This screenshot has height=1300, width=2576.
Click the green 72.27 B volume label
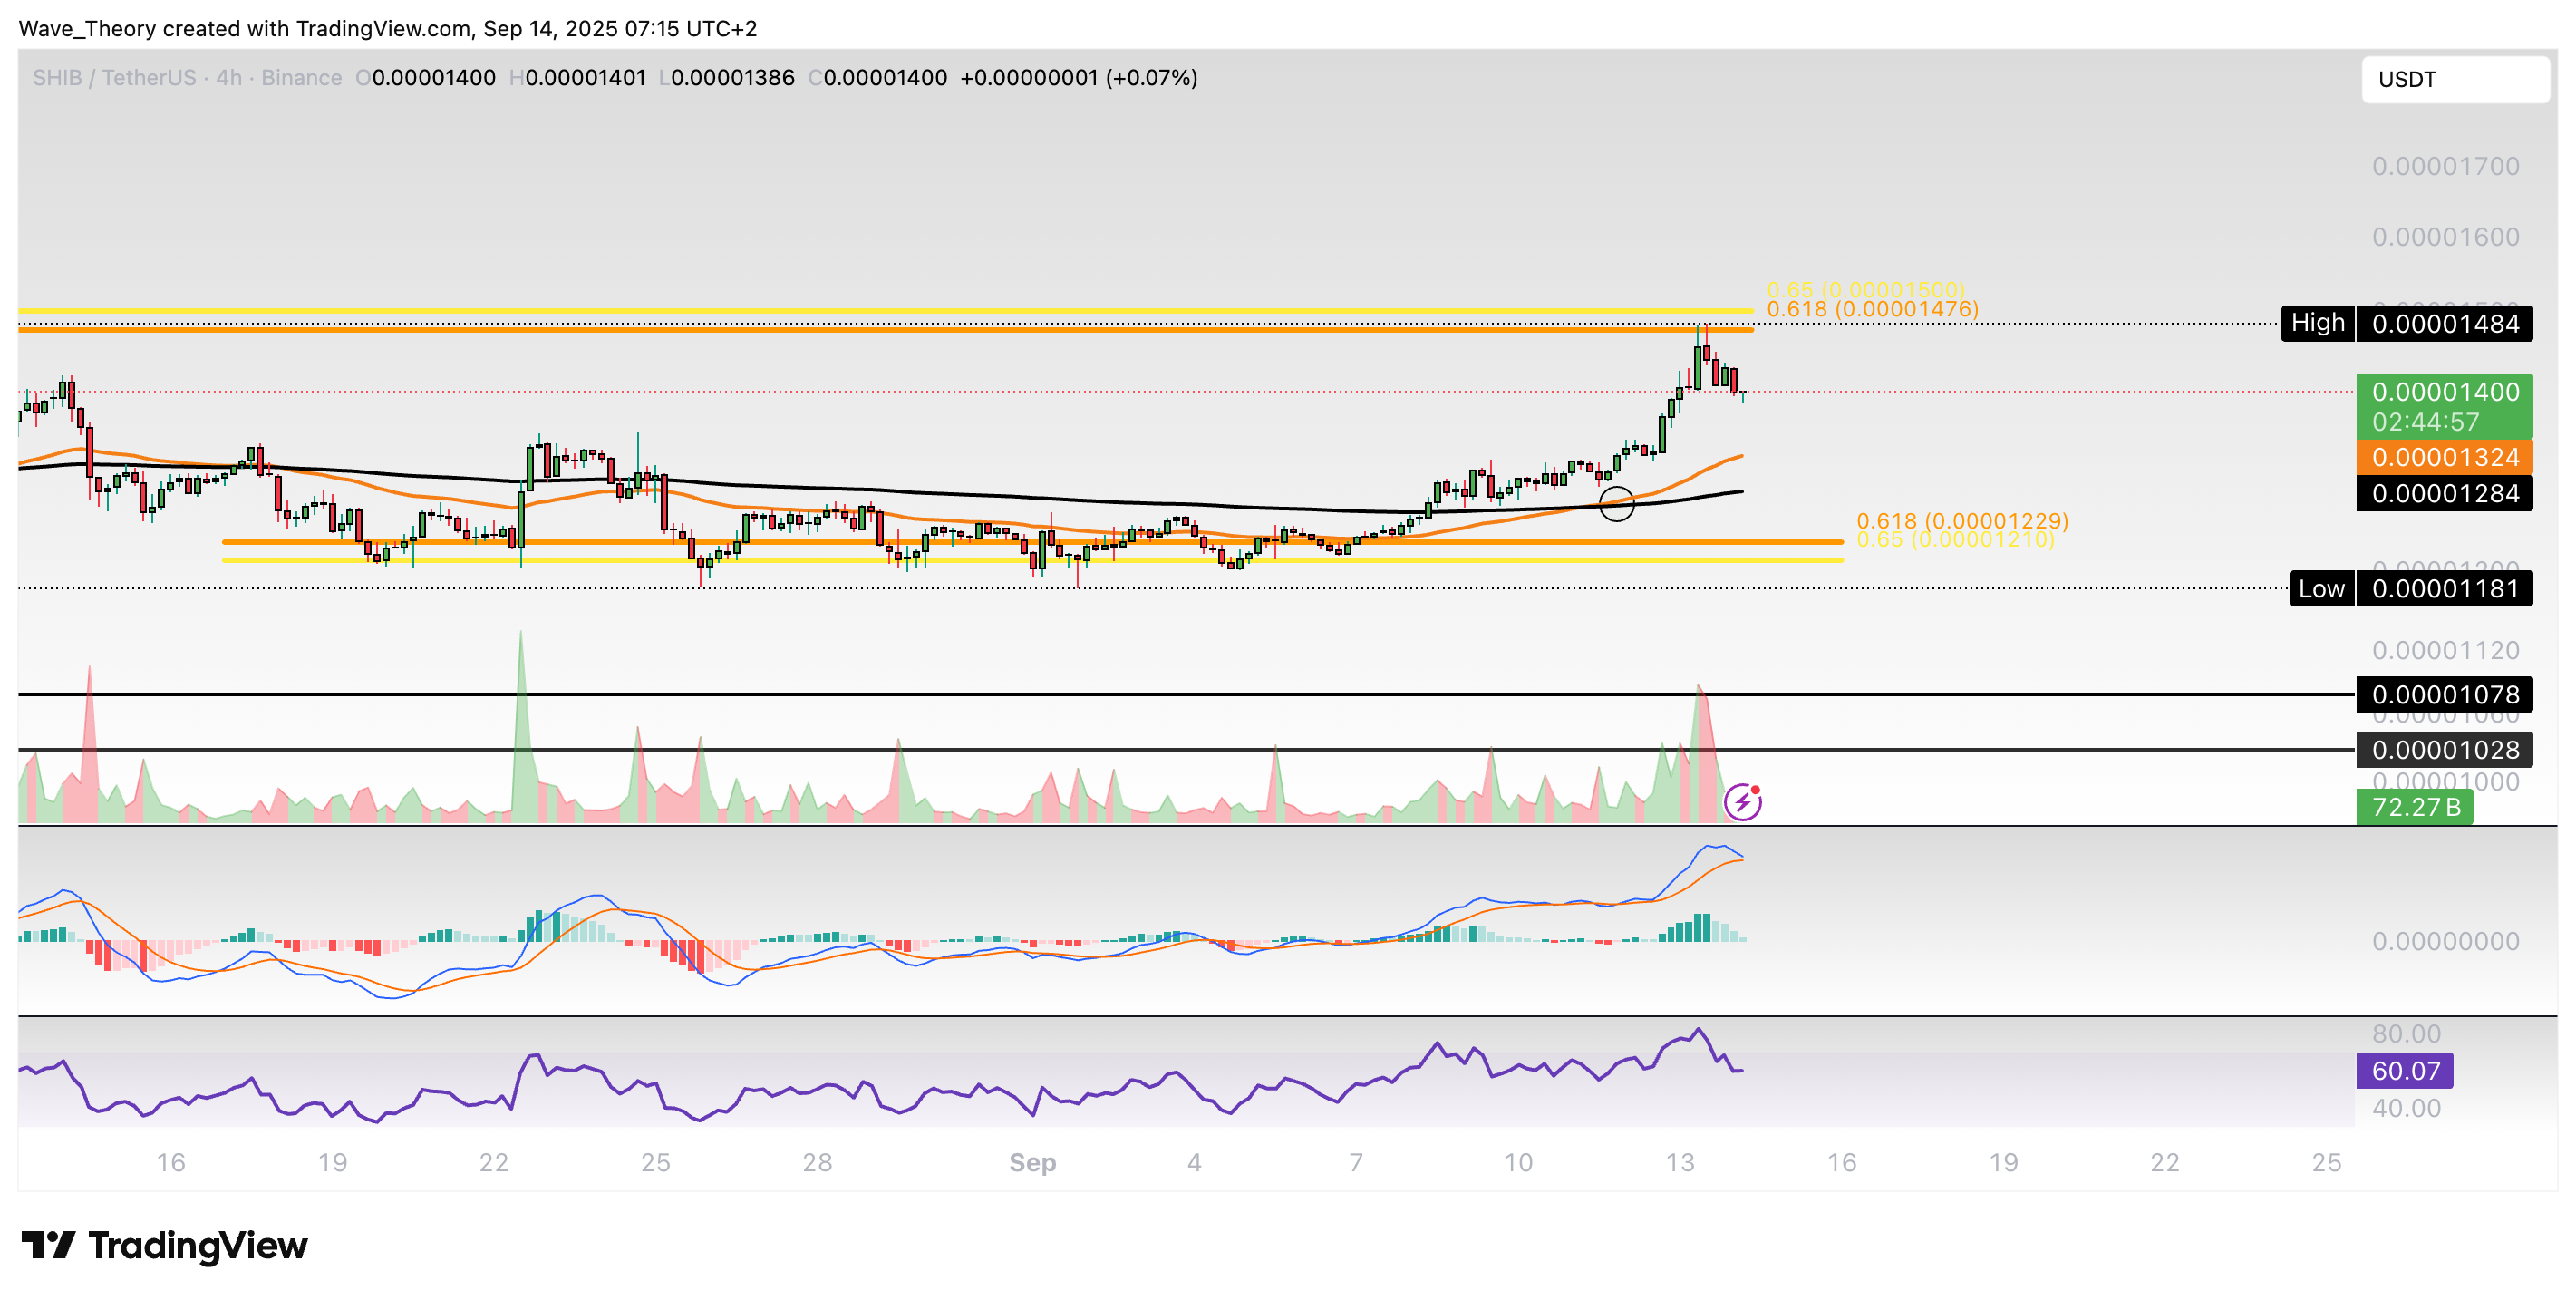pos(2414,806)
